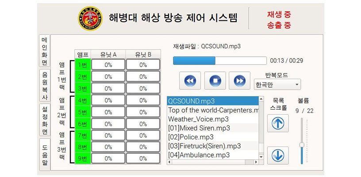
Task: Toggle amp 1번 green button
Action: click(x=83, y=65)
